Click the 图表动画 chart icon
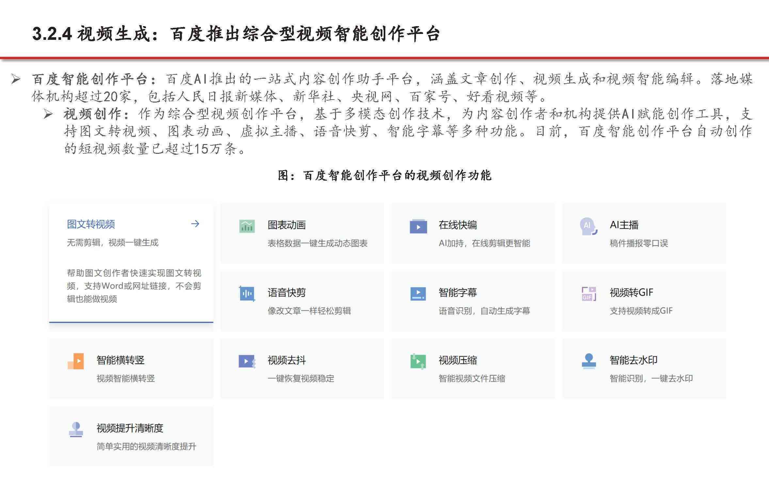The height and width of the screenshot is (484, 769). pyautogui.click(x=247, y=226)
